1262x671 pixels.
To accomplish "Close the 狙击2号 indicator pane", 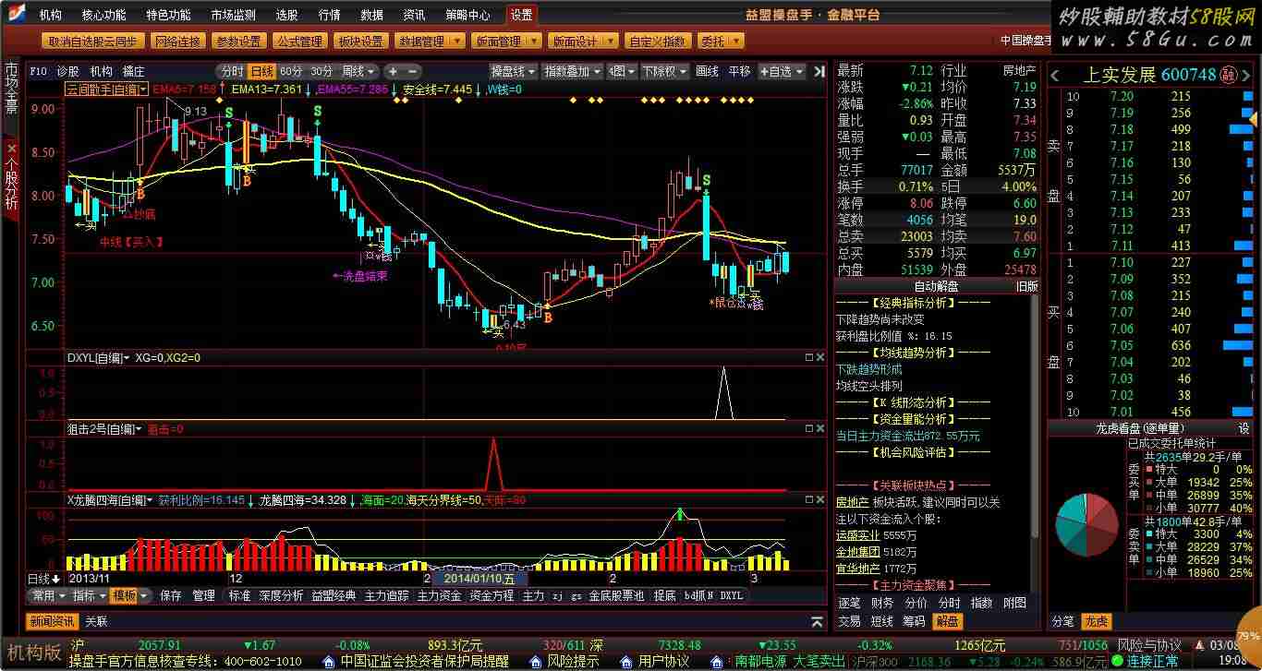I will (x=819, y=429).
